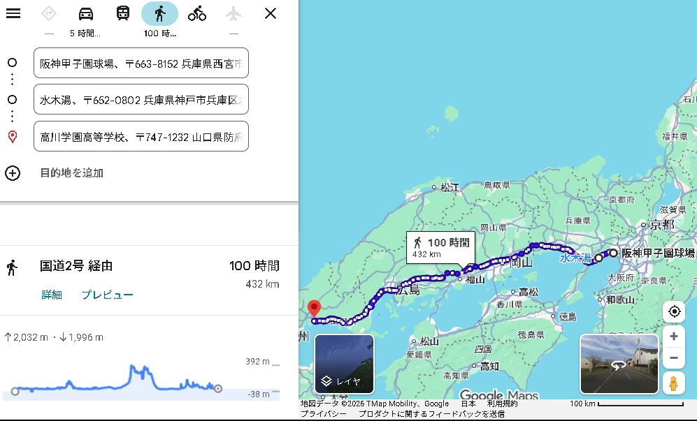Open 詳細 route details link
This screenshot has height=421, width=697.
(x=51, y=295)
